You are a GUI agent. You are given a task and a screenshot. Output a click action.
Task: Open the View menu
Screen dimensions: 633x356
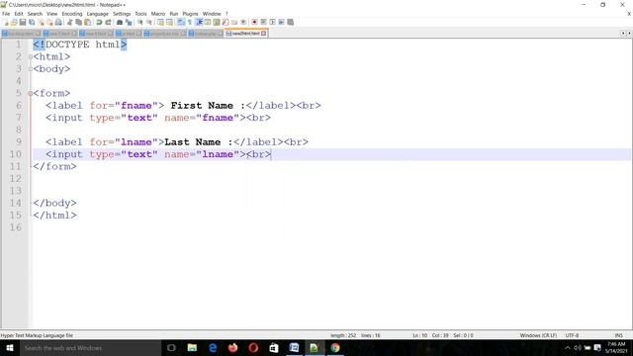tap(51, 14)
